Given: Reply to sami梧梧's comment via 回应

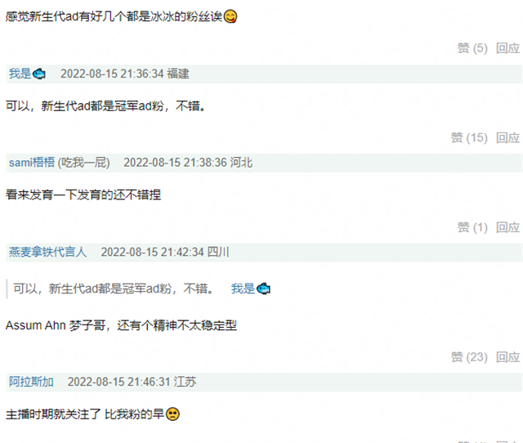Looking at the screenshot, I should (507, 227).
